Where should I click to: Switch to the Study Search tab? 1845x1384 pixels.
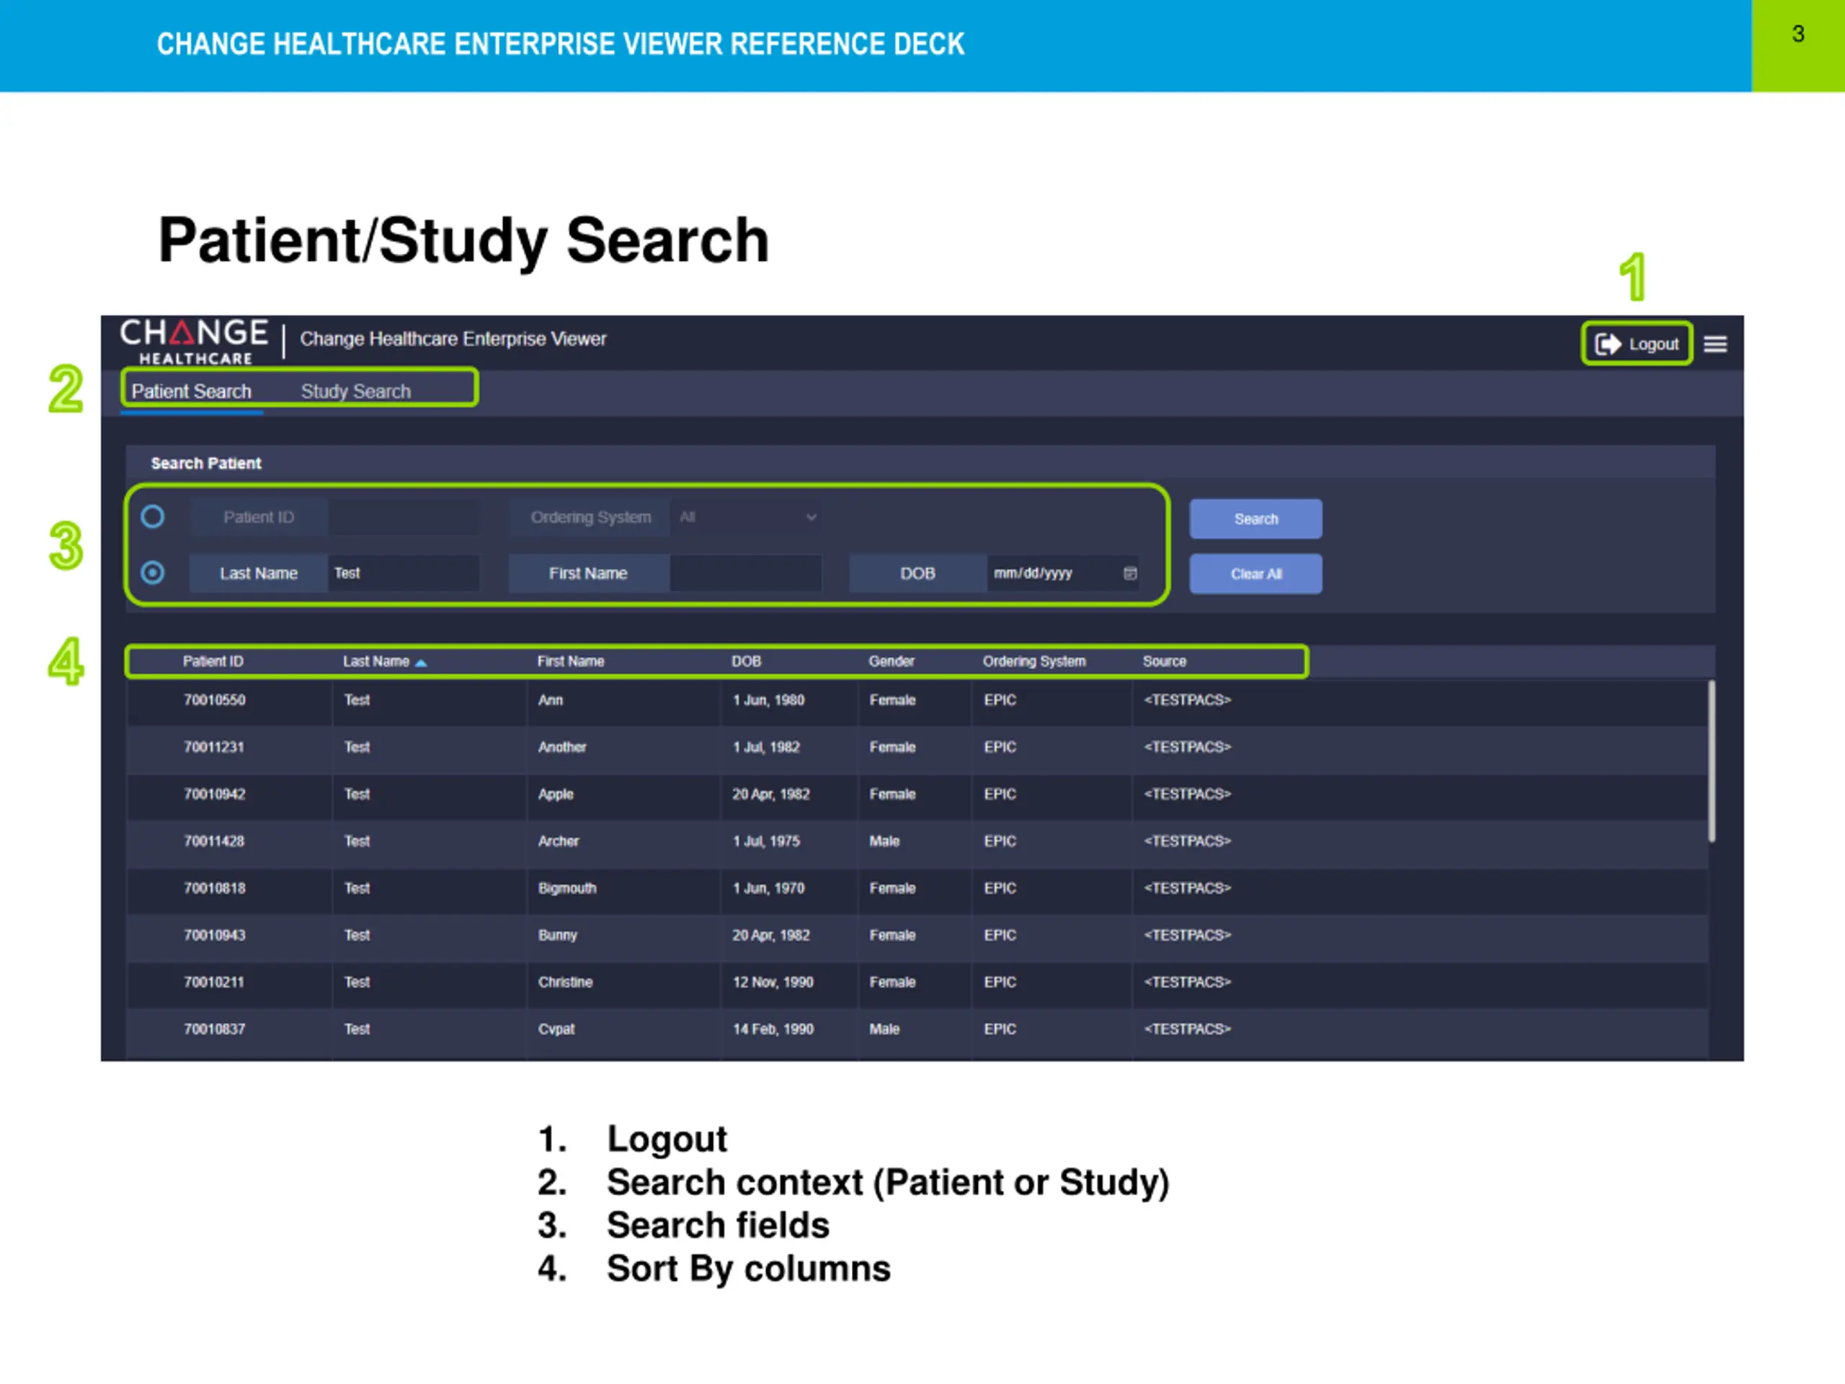tap(355, 391)
